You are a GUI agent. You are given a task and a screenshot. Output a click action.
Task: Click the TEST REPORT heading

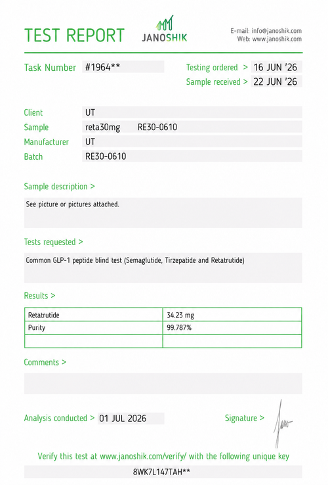click(74, 35)
